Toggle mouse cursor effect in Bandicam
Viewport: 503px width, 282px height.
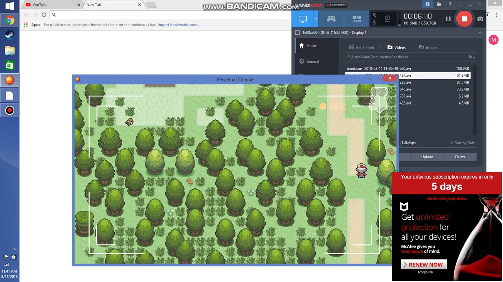point(374,16)
